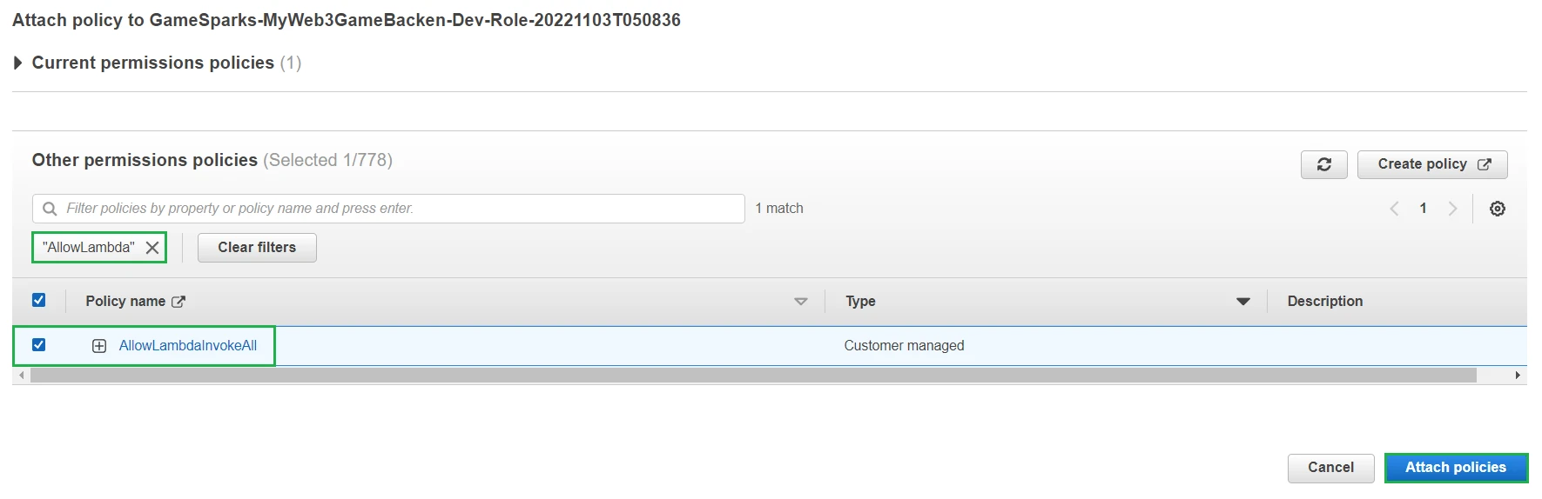The width and height of the screenshot is (1542, 499).
Task: Sort by the Policy name column arrow
Action: (x=800, y=302)
